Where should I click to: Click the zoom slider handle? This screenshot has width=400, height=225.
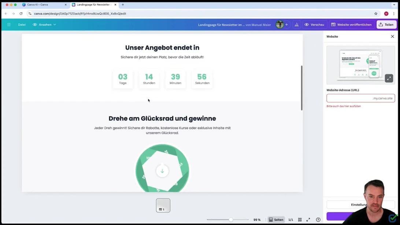coord(231,220)
